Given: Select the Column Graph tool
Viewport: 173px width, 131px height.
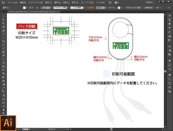Looking at the screenshot, I should point(4,99).
